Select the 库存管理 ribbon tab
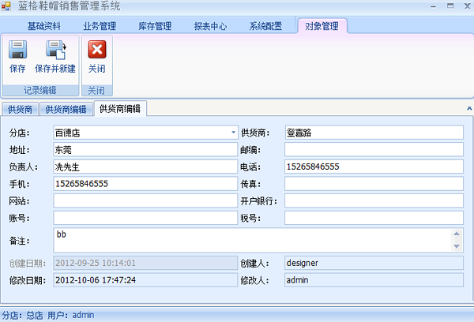The height and width of the screenshot is (322, 474). tap(155, 26)
